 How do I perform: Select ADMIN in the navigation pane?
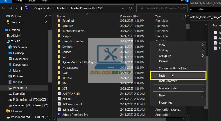coord(16,36)
